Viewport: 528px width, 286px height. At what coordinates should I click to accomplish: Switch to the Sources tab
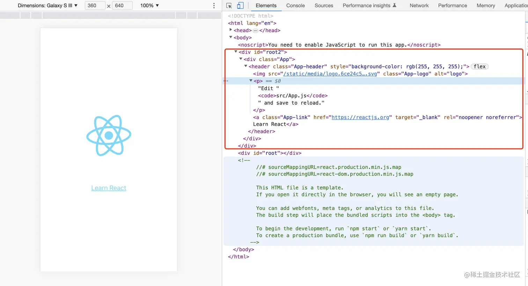click(324, 6)
